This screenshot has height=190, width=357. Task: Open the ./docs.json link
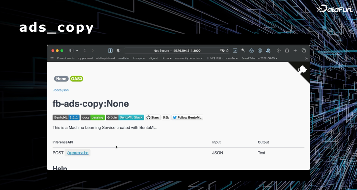coord(61,90)
